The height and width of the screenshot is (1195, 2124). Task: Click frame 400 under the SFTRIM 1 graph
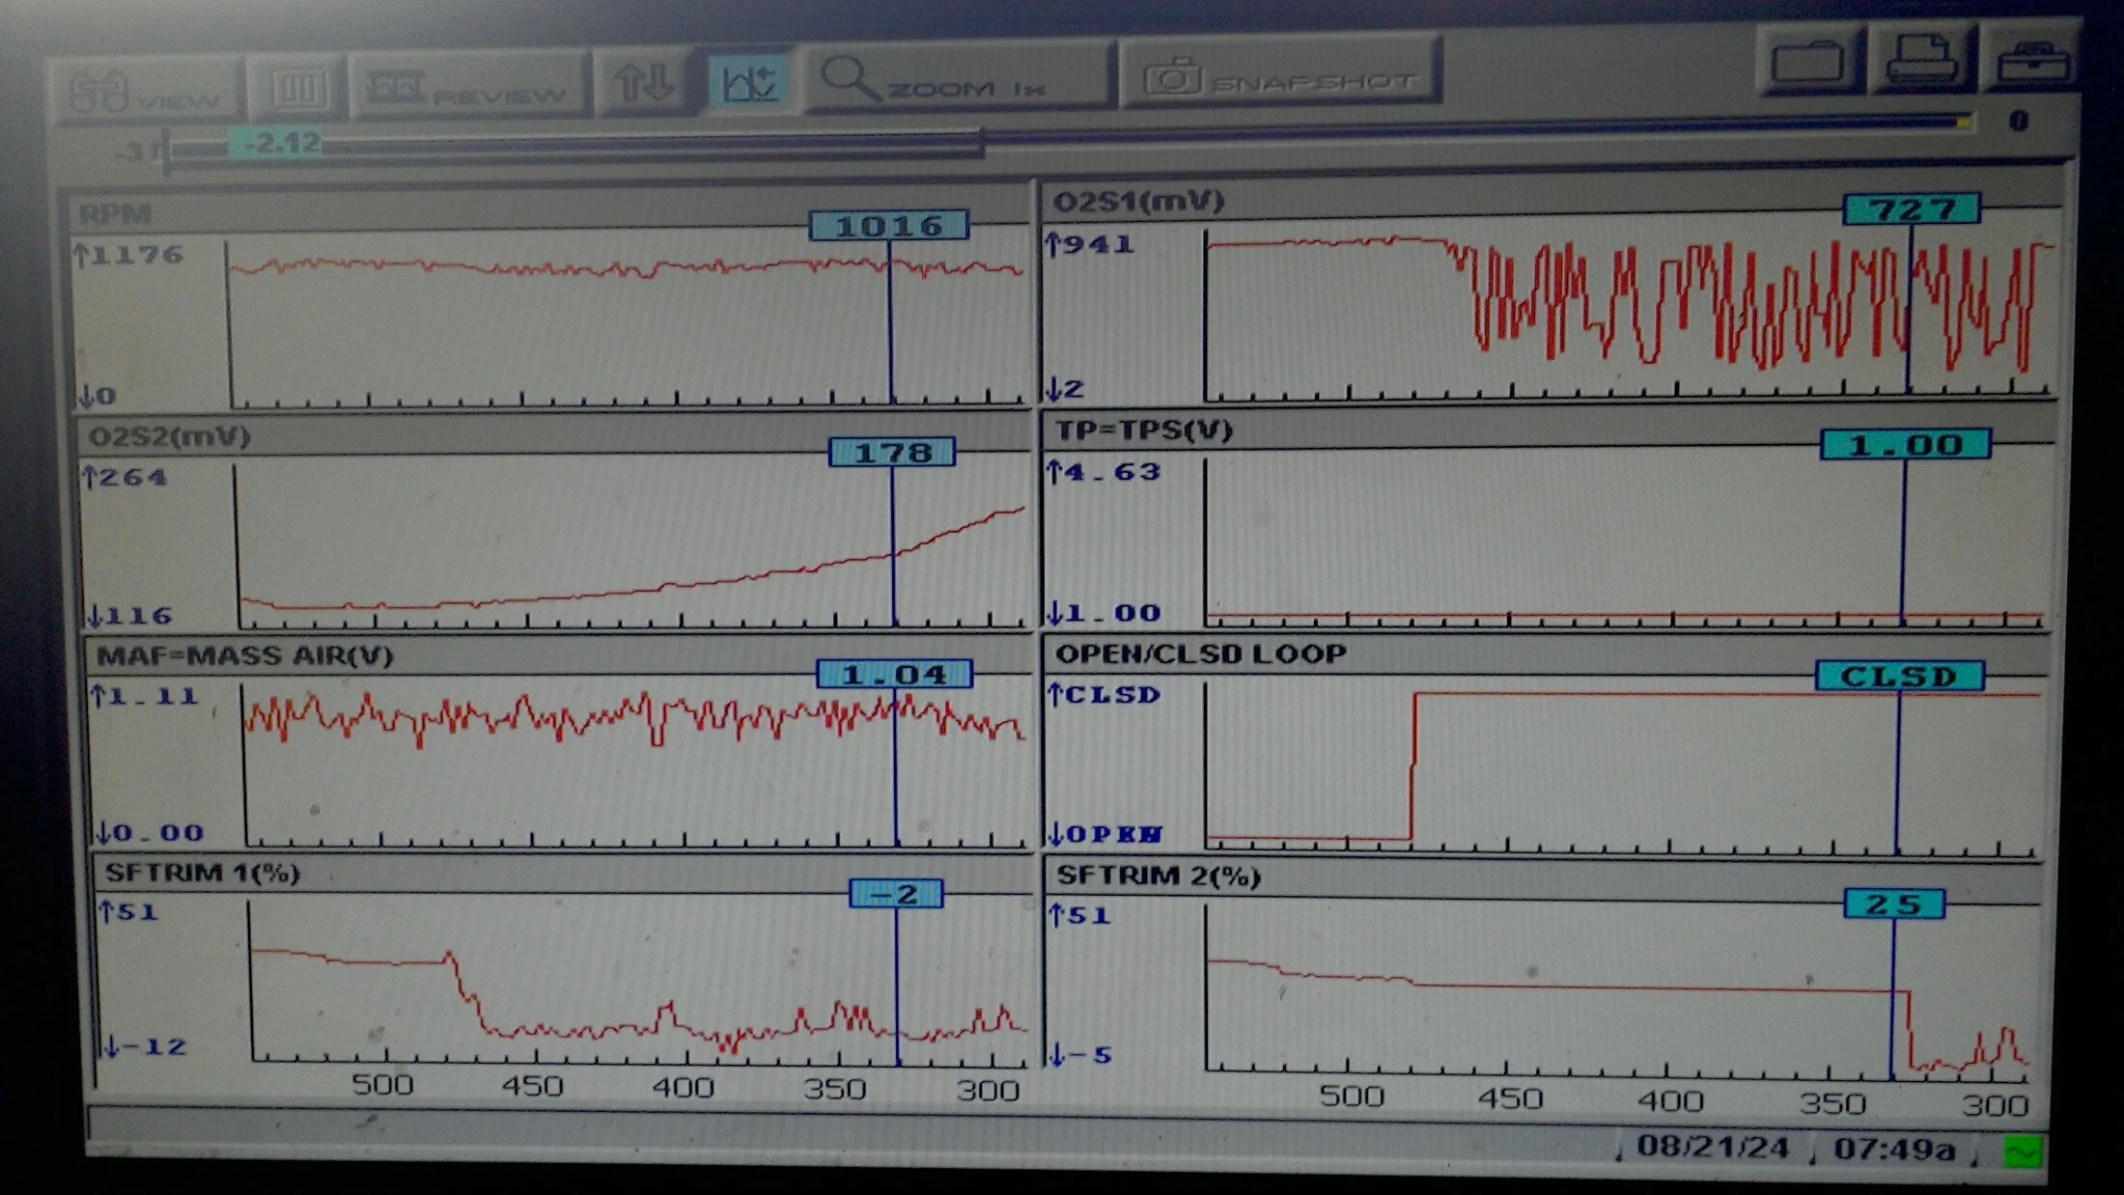[683, 1088]
